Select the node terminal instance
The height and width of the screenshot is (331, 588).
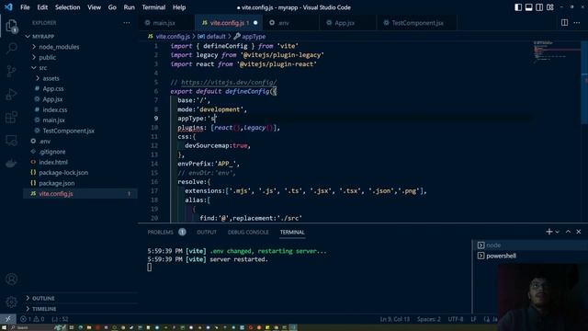click(529, 245)
